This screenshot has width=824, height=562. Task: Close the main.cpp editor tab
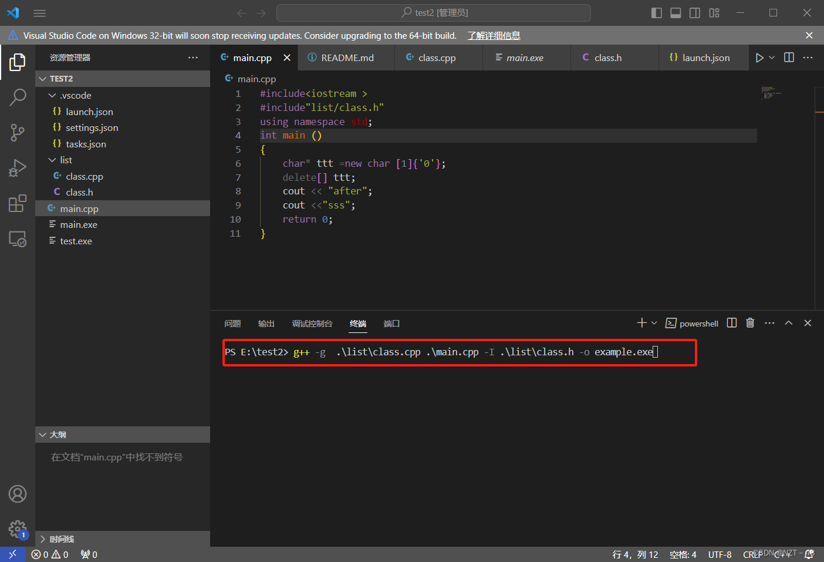pyautogui.click(x=287, y=58)
